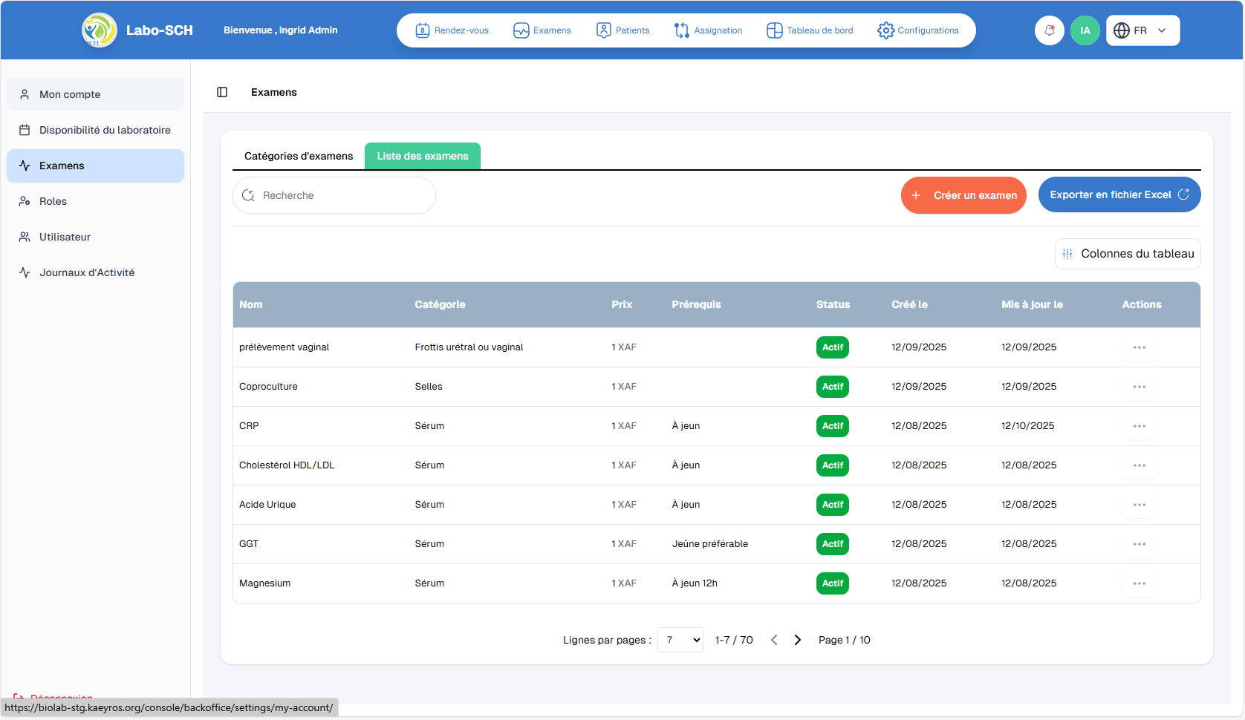This screenshot has height=720, width=1245.
Task: Go to previous page arrow
Action: (x=774, y=640)
